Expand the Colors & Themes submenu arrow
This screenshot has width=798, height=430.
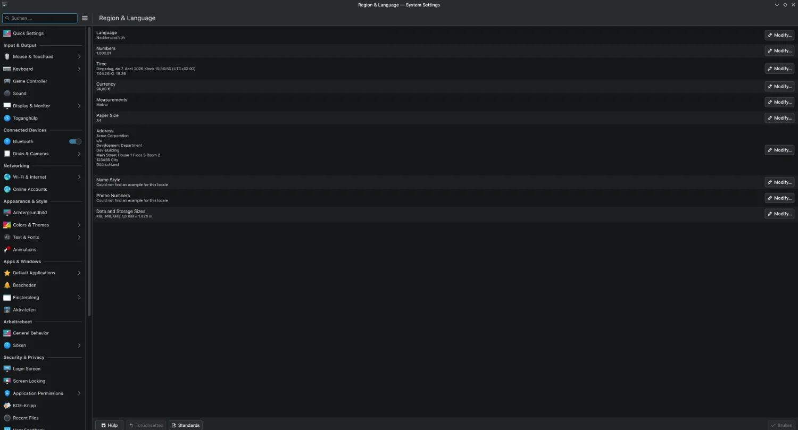coord(79,225)
